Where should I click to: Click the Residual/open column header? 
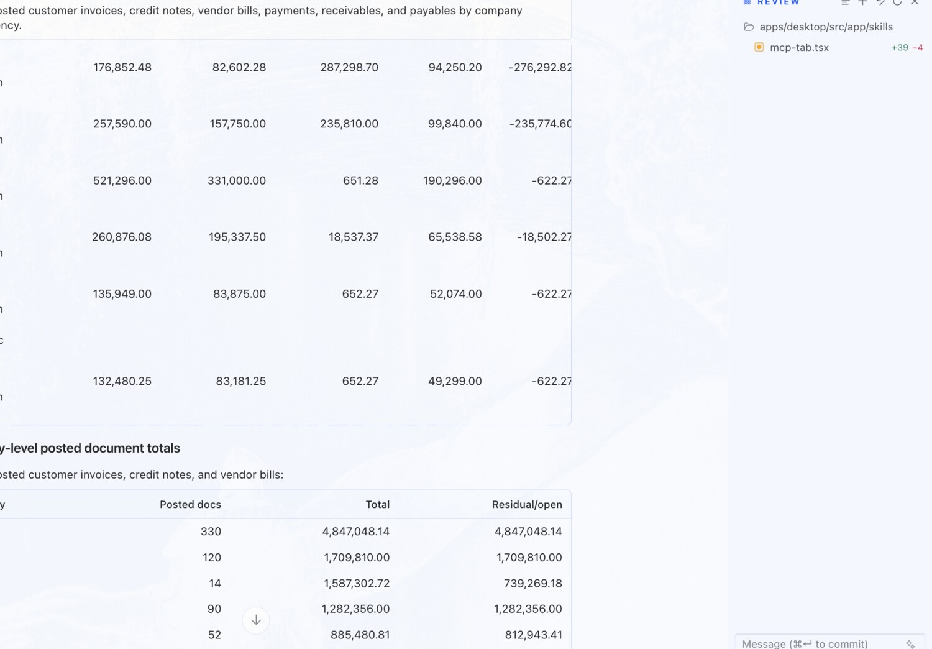tap(527, 504)
